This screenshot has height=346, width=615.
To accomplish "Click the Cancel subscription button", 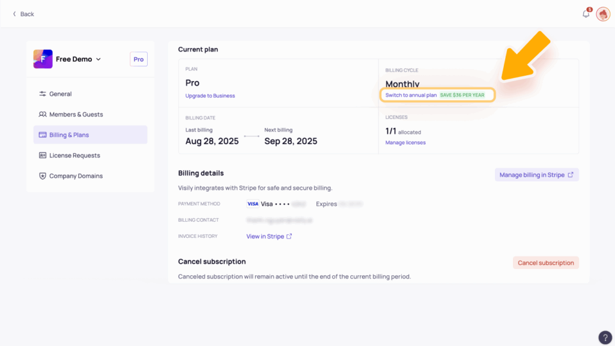I will point(545,263).
